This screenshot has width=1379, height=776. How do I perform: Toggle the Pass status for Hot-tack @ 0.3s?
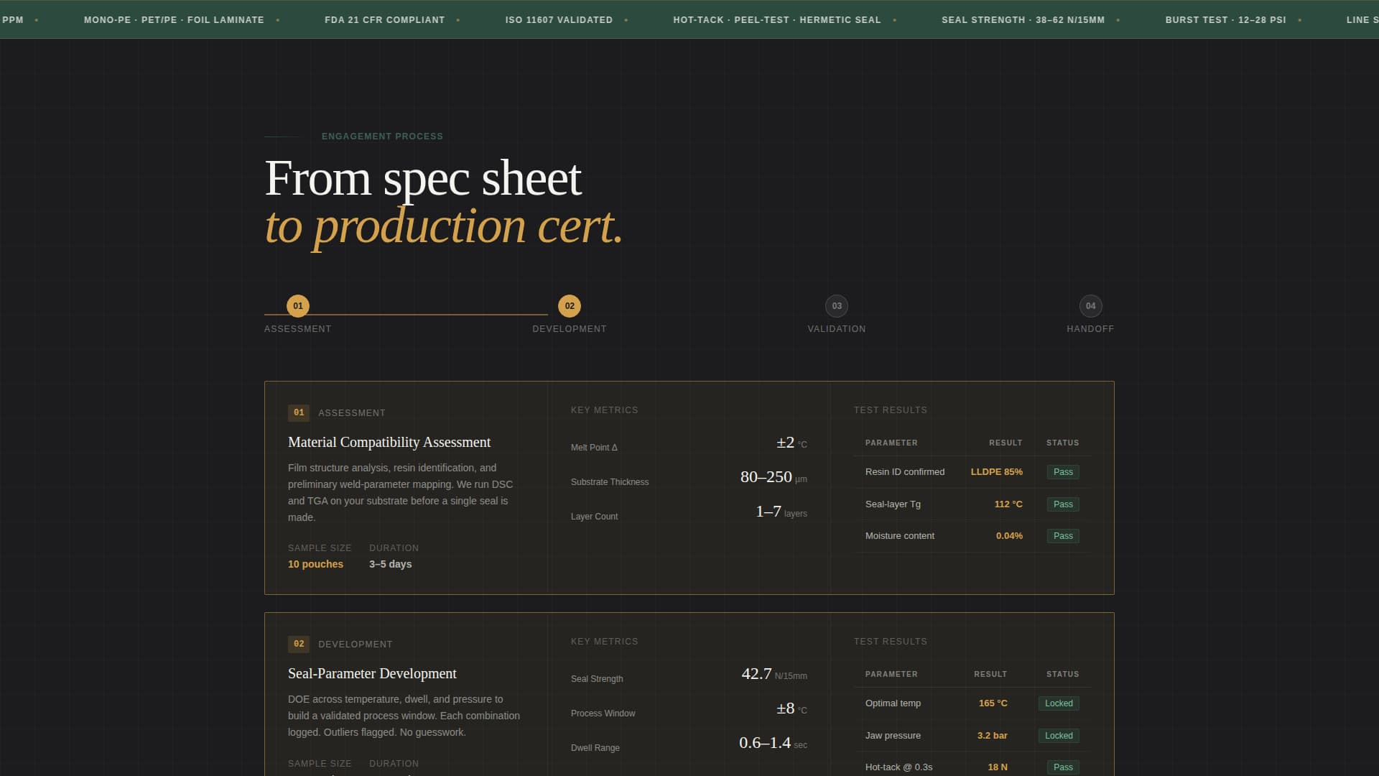[1063, 767]
